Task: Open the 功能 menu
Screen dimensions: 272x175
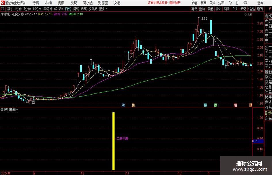Action: pyautogui.click(x=195, y=3)
